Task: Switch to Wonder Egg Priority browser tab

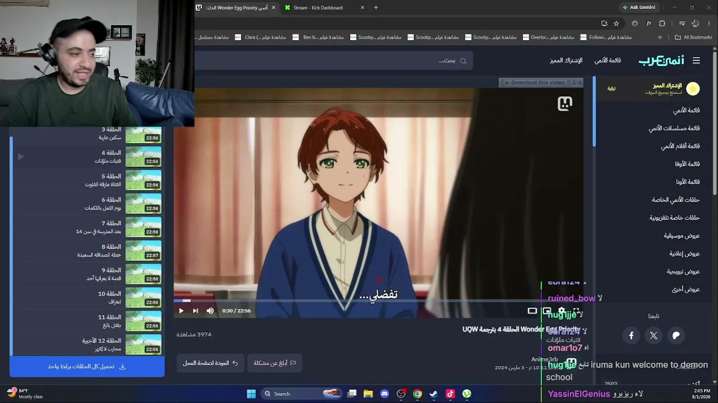Action: point(236,8)
